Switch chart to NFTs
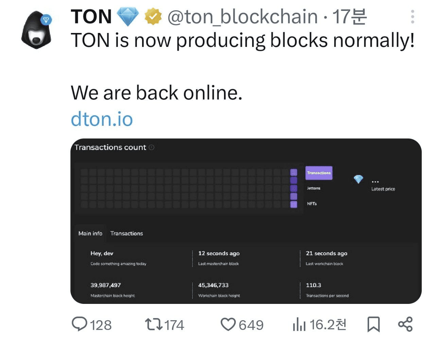Viewport: 435px width, 344px height. coord(312,204)
